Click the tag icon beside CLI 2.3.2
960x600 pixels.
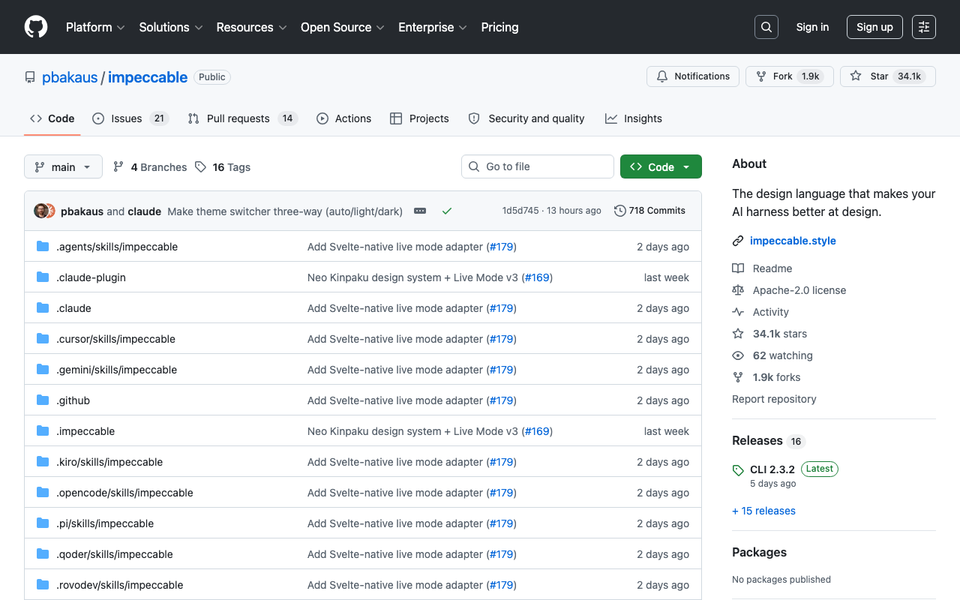tap(738, 470)
